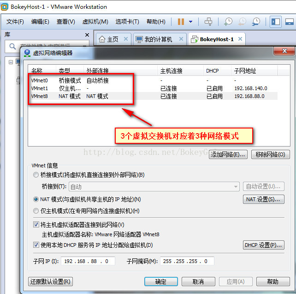
Task: Click the 应用(A) button
Action: 236,282
